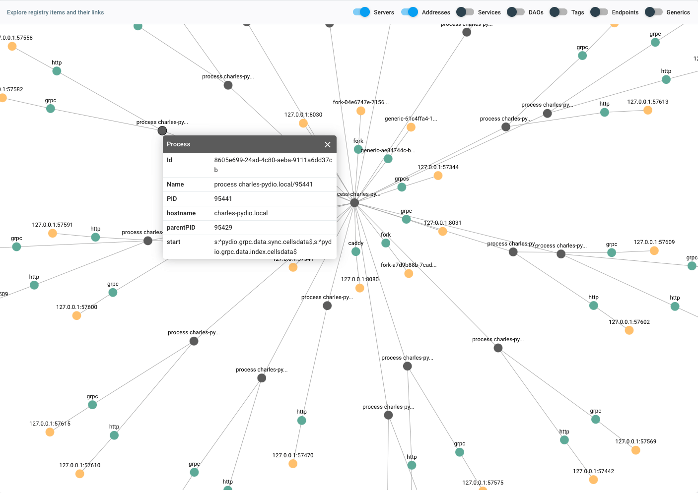Enable the Tags toggle
This screenshot has height=493, width=698.
point(558,12)
